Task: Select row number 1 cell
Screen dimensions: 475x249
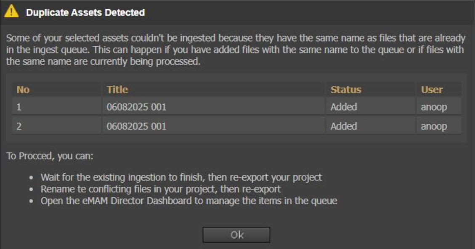Action: click(57, 107)
